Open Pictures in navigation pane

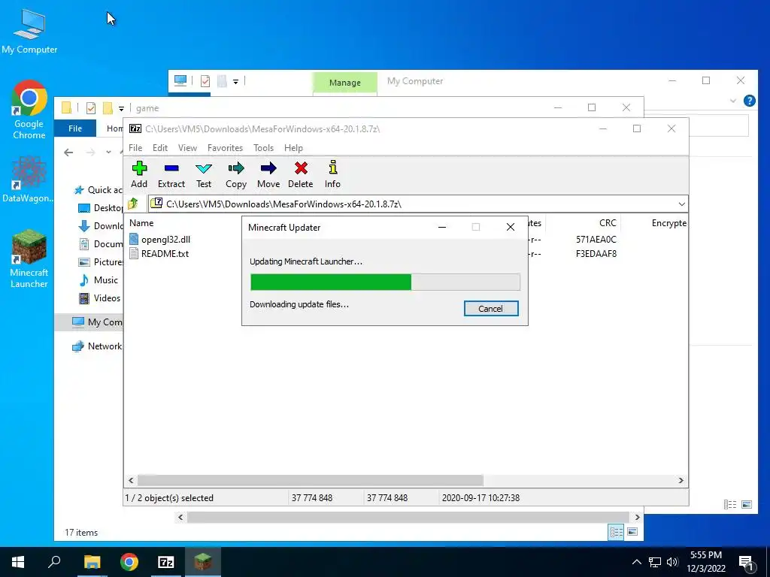102,262
